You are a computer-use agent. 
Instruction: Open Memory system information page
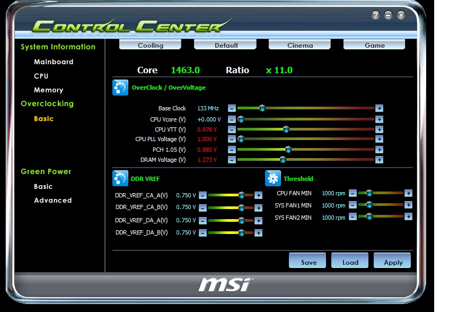[48, 90]
